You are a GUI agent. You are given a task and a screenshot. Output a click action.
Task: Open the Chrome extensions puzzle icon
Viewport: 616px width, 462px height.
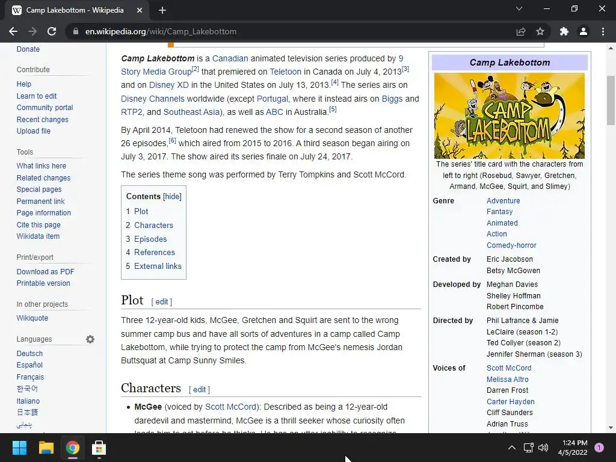tap(564, 31)
